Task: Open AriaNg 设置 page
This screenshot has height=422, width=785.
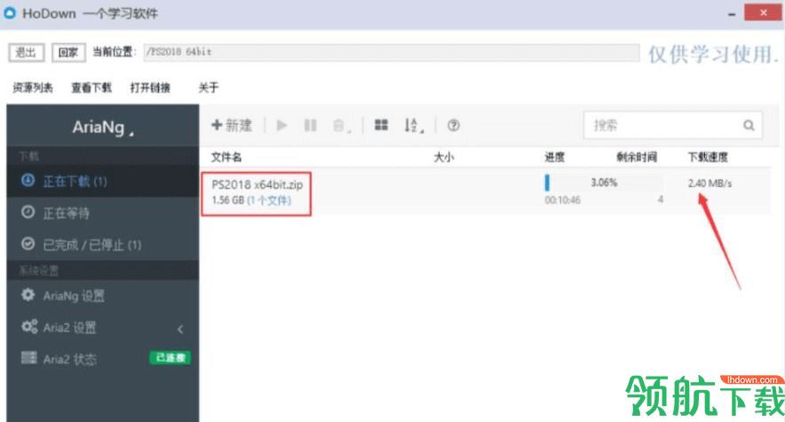Action: click(x=103, y=296)
